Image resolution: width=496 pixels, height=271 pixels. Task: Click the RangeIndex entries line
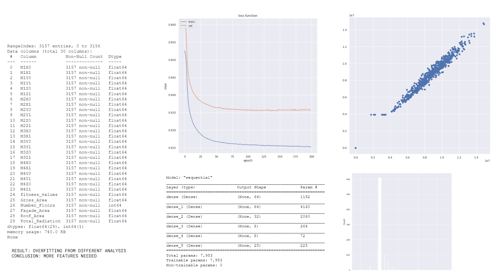(54, 46)
